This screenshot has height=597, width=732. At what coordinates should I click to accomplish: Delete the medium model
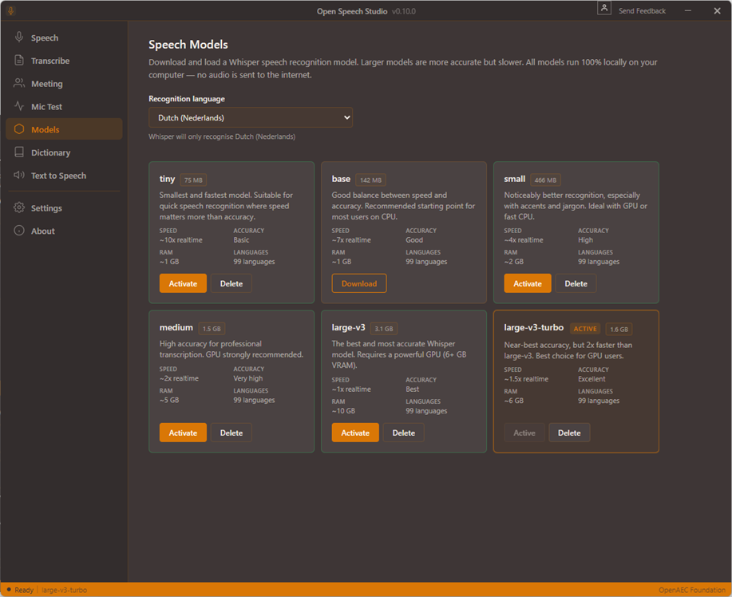[x=231, y=433]
